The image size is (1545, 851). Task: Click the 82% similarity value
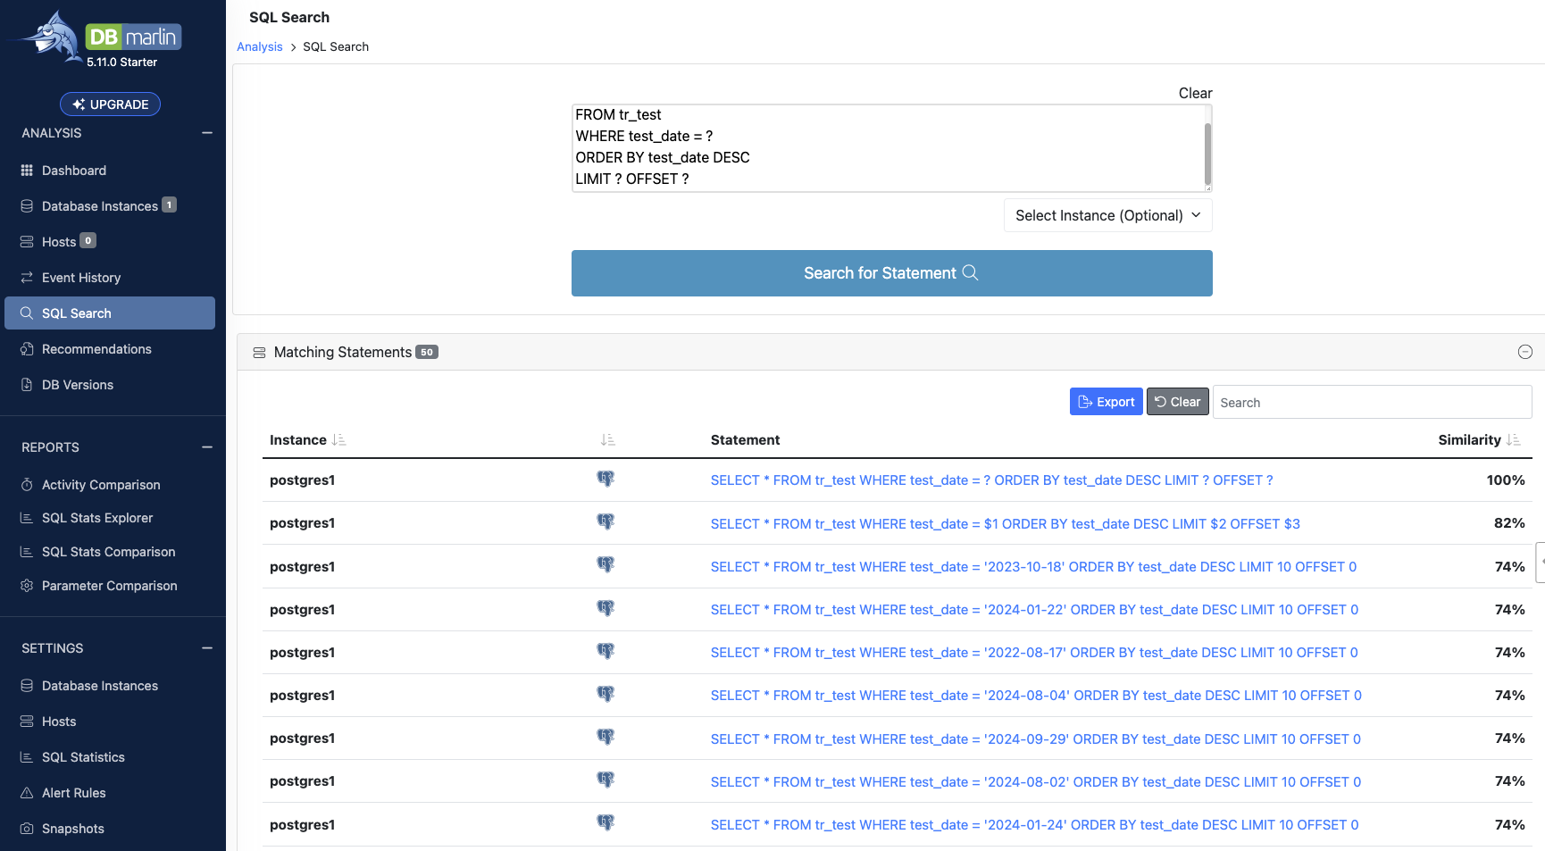pyautogui.click(x=1509, y=523)
